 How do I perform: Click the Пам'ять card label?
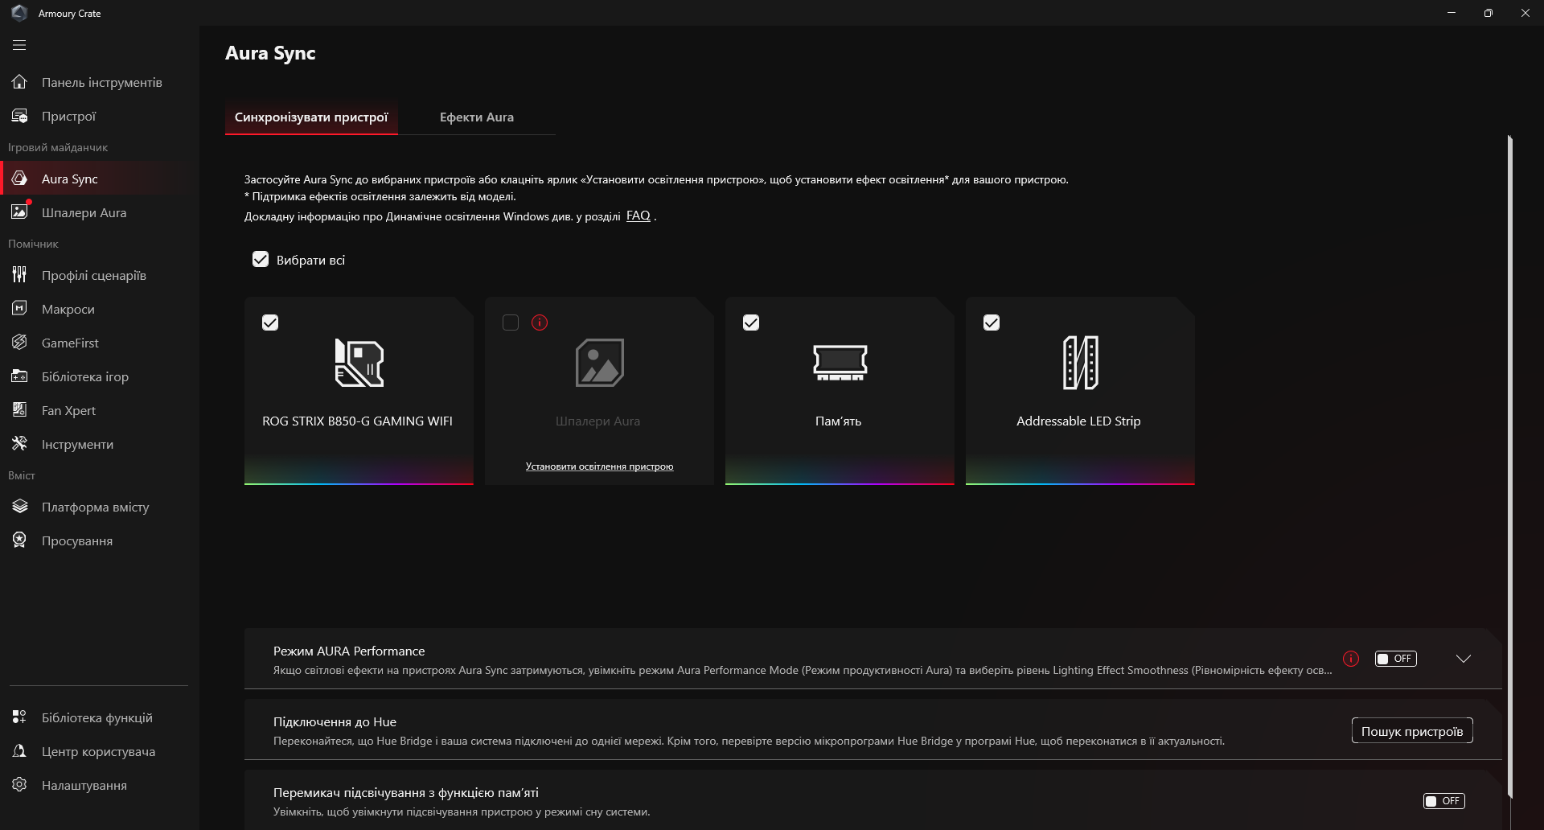pyautogui.click(x=838, y=421)
